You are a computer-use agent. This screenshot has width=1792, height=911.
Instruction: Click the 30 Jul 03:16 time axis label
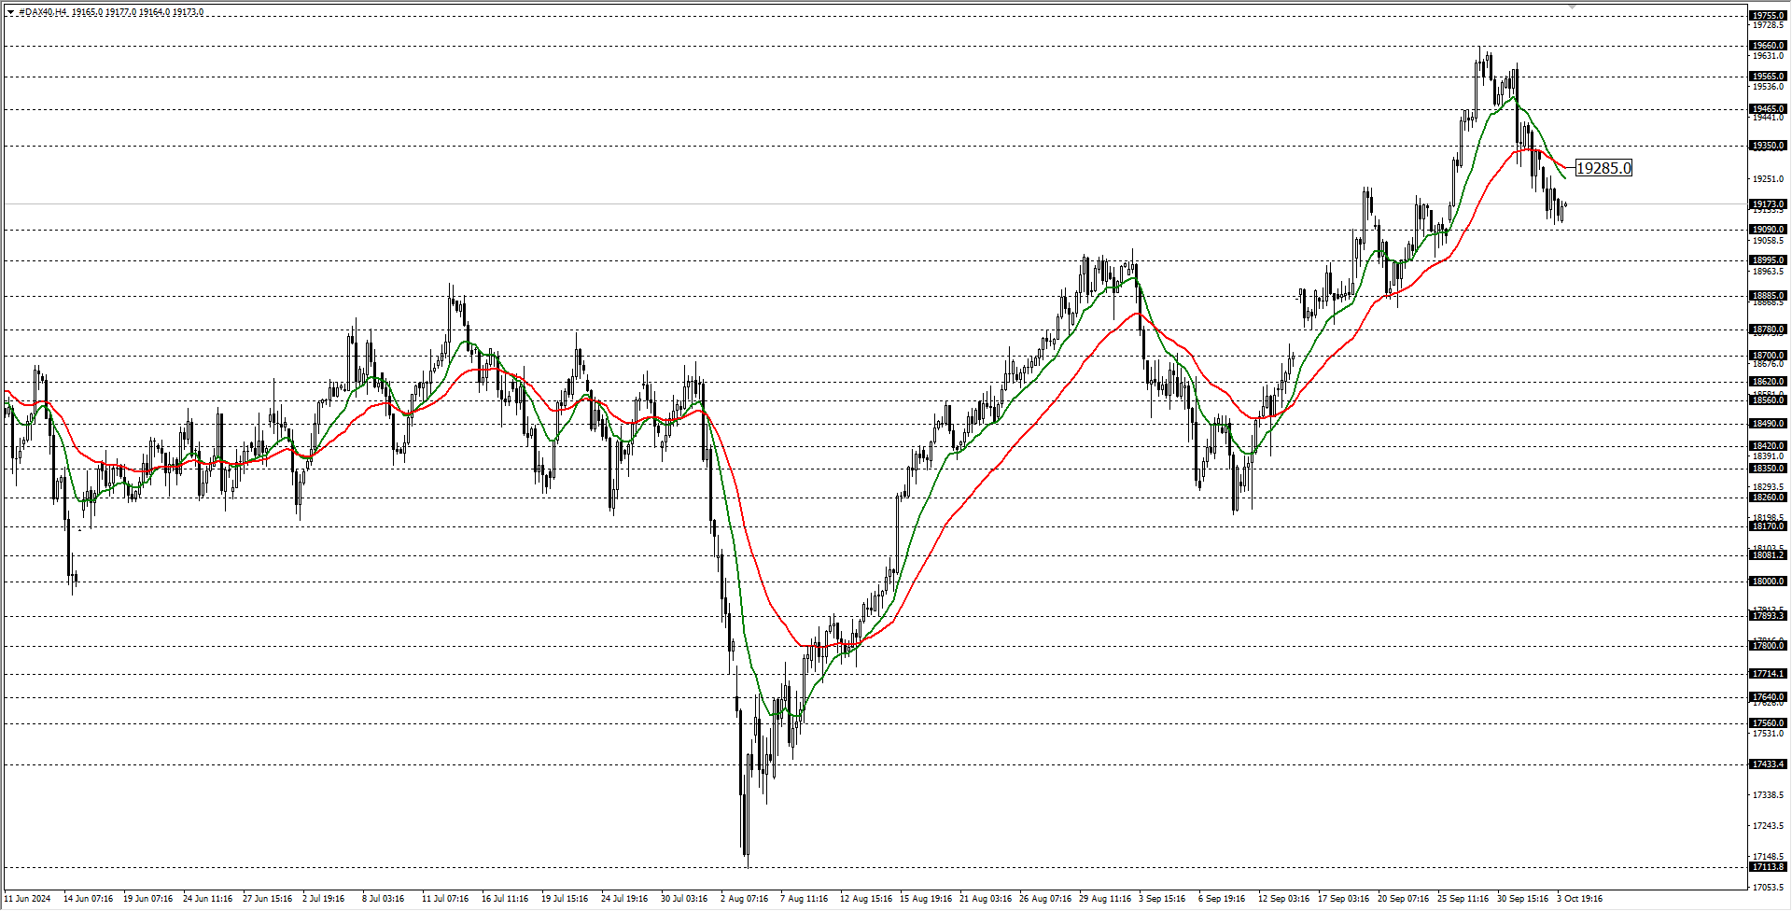[x=684, y=899]
